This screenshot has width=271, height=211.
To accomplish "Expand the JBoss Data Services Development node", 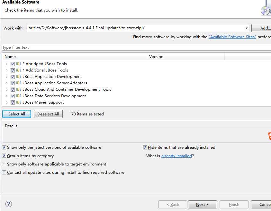I will tap(6, 96).
